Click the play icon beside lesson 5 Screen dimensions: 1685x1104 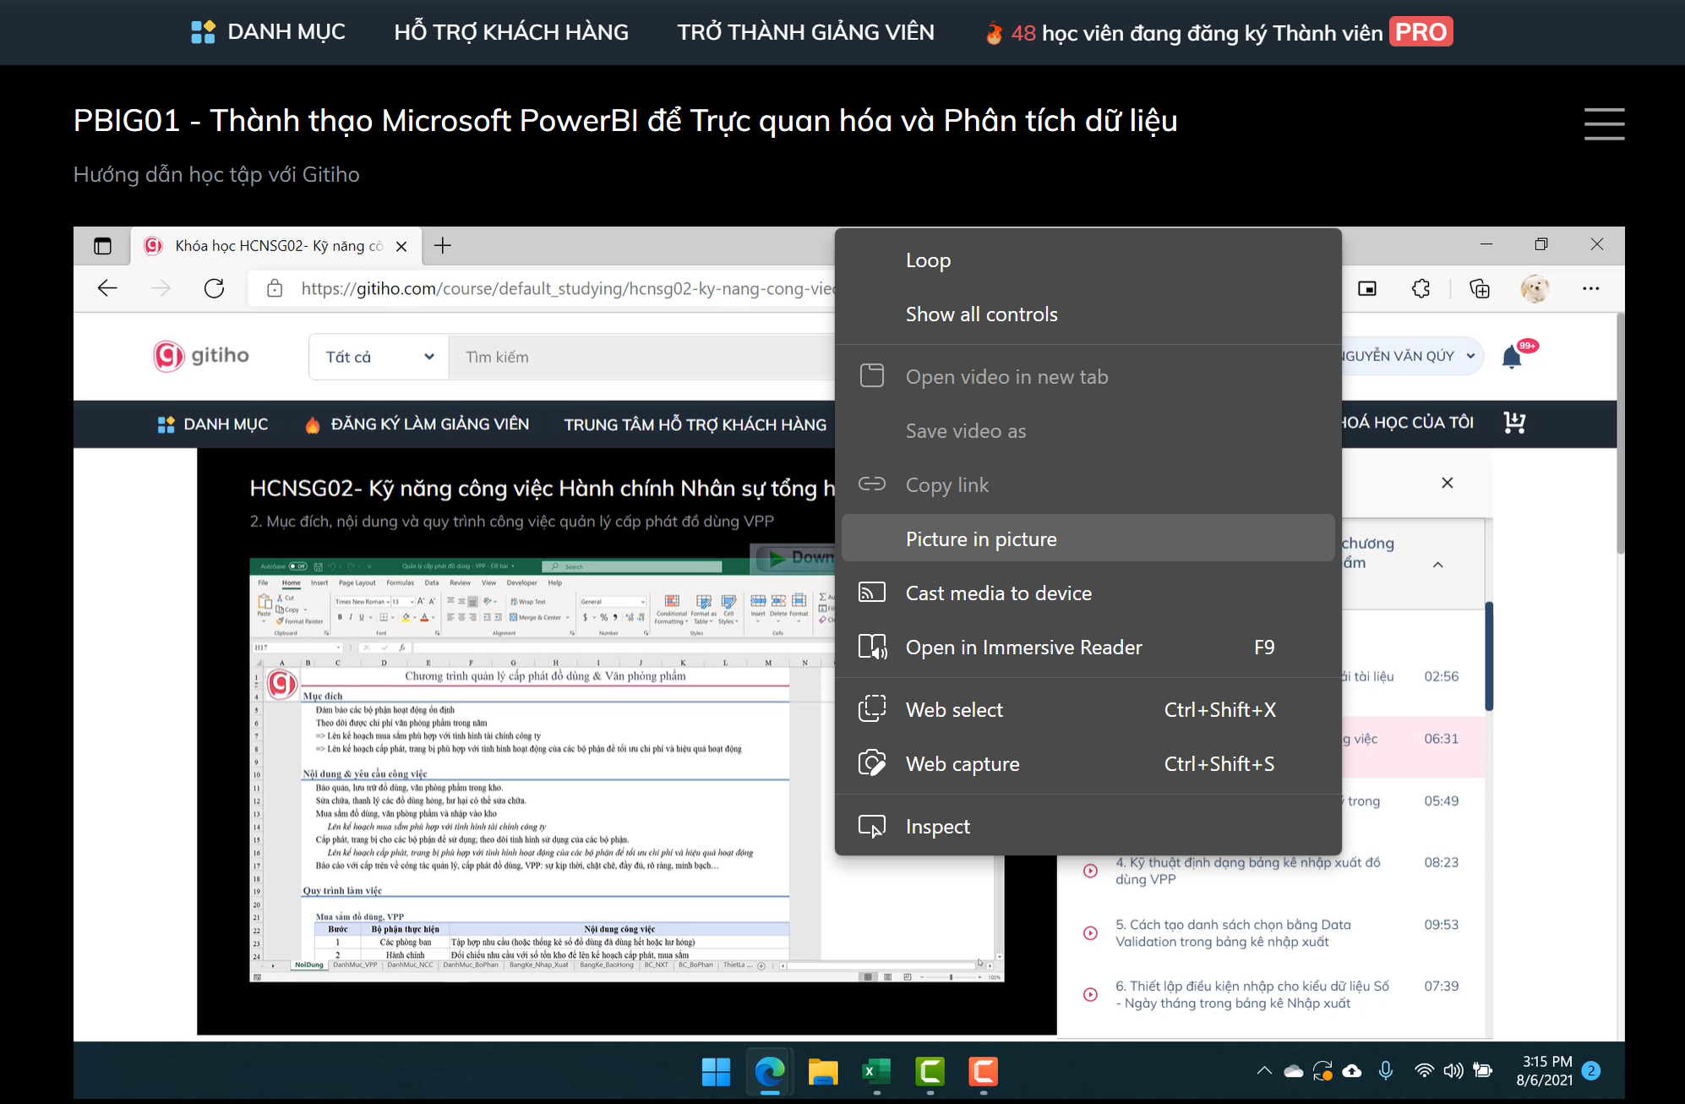point(1091,933)
